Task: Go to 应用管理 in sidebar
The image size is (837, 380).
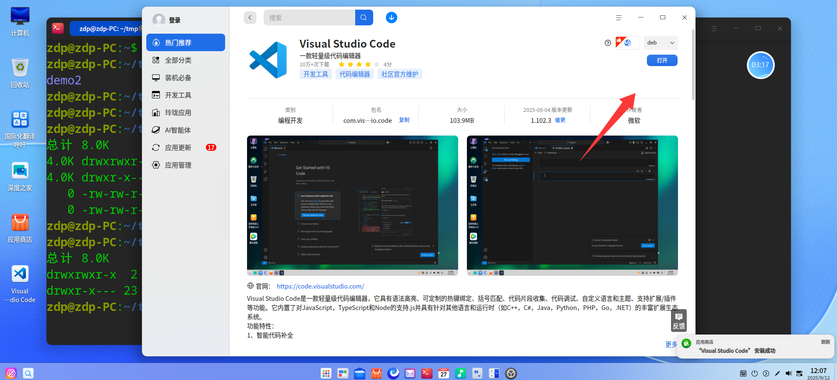Action: click(x=185, y=165)
